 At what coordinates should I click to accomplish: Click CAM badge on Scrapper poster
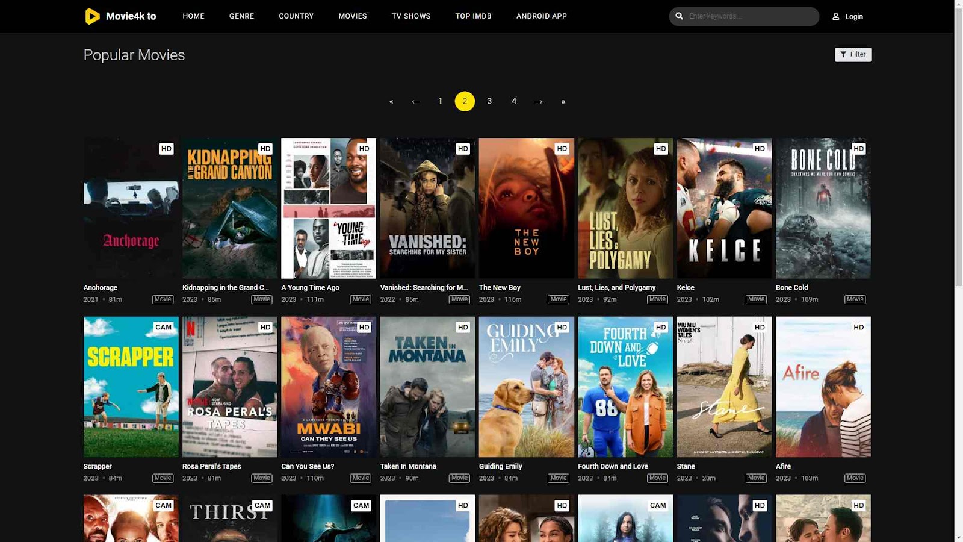pyautogui.click(x=164, y=328)
